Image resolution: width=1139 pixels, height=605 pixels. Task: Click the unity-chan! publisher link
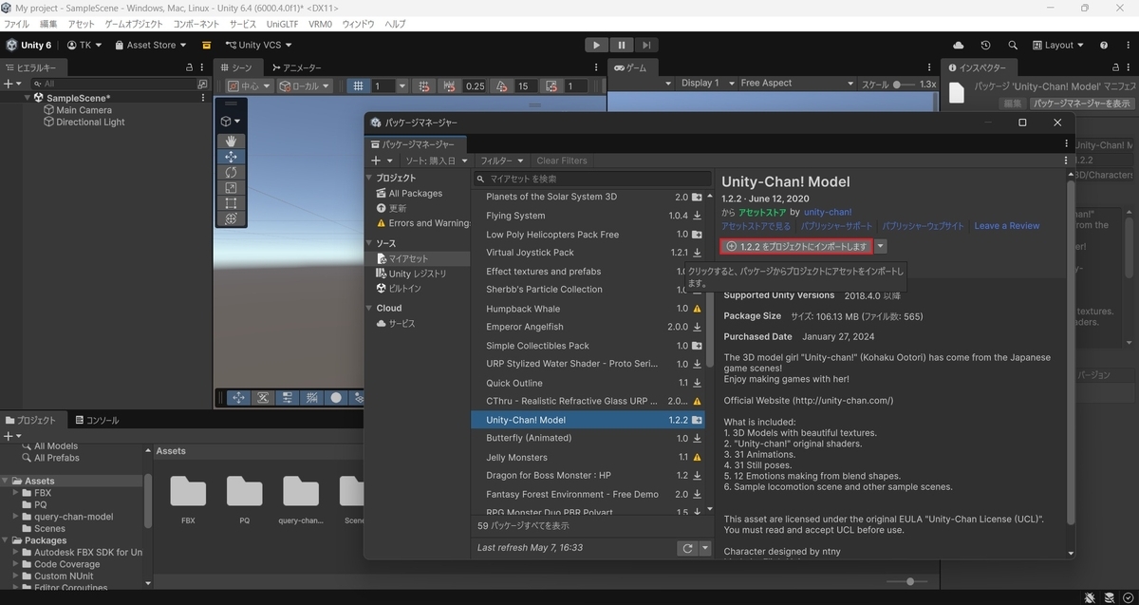coord(828,212)
